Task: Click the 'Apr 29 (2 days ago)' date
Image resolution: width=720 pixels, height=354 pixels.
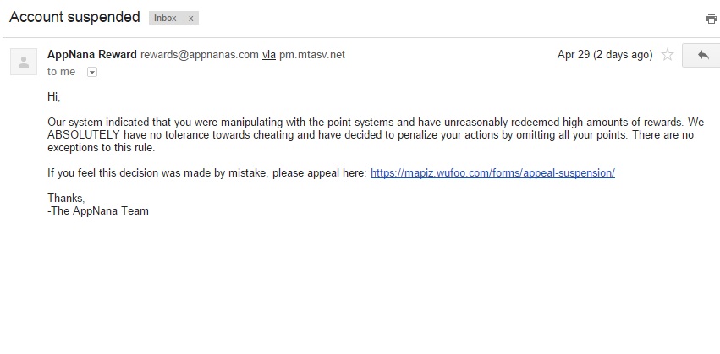Action: [605, 55]
